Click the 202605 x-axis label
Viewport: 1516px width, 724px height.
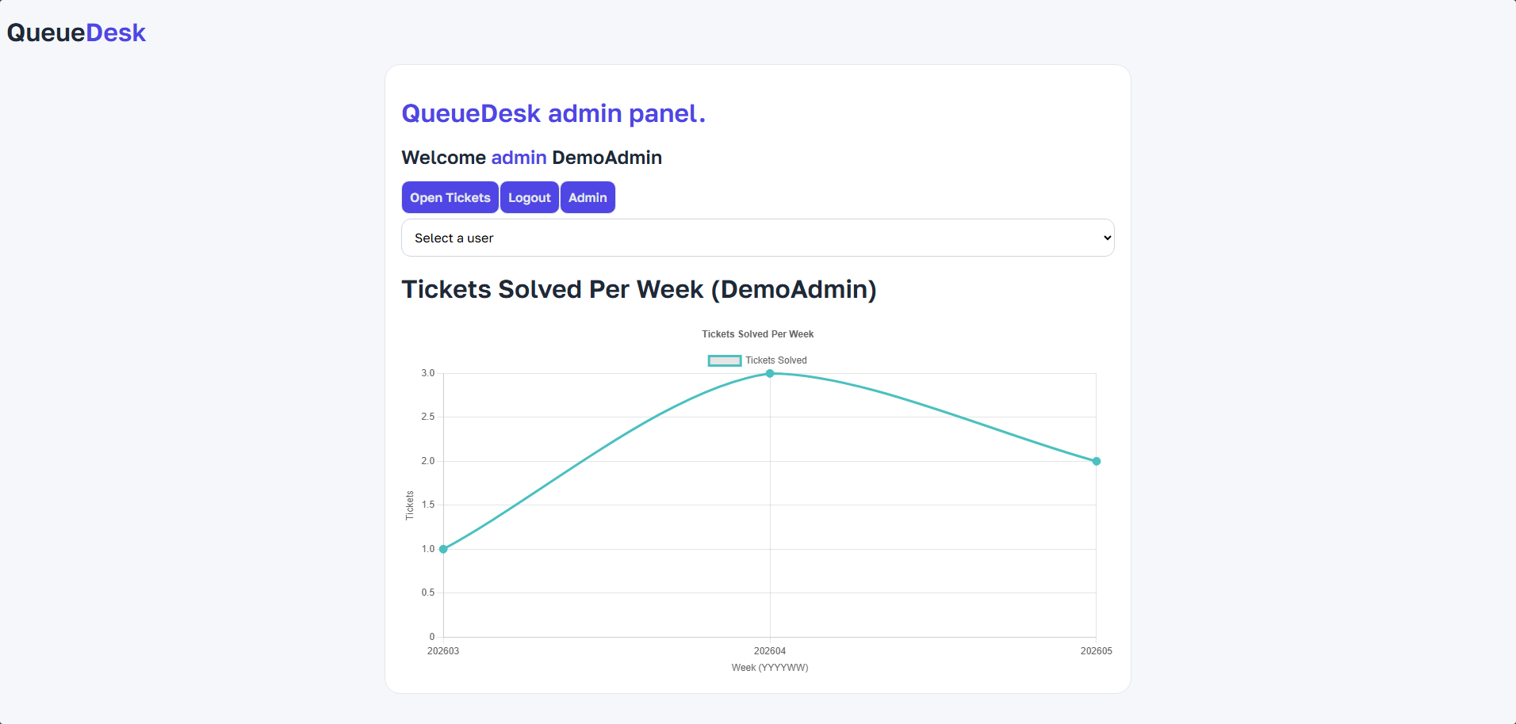click(1096, 651)
